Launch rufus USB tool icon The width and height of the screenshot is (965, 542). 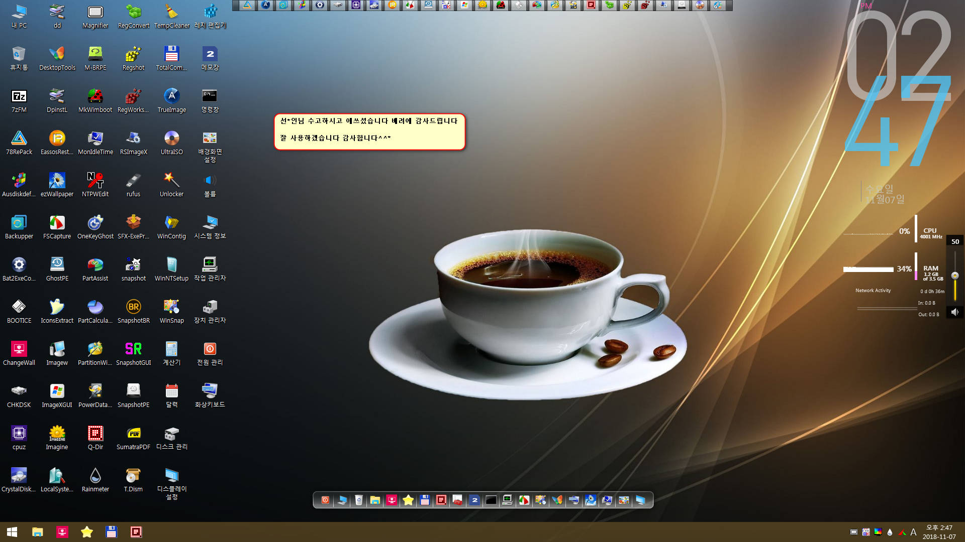[x=134, y=184]
